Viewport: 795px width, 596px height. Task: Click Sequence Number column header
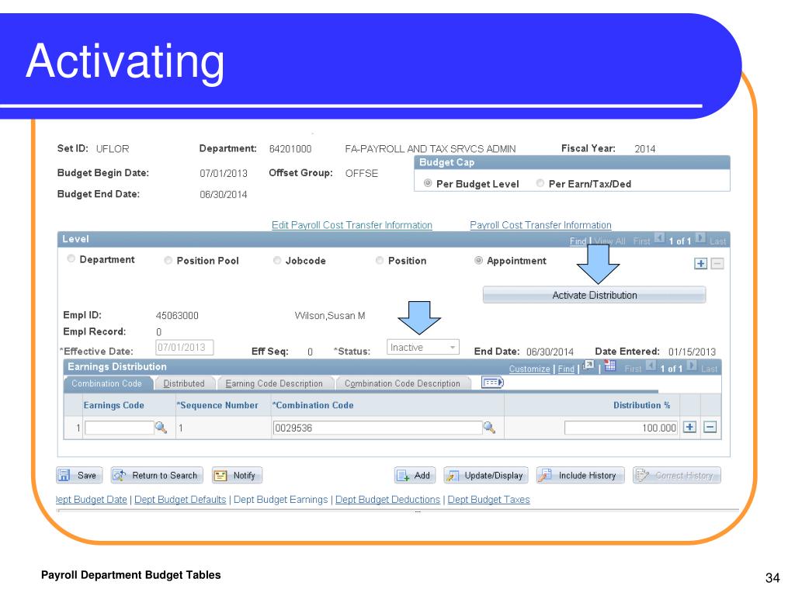(217, 405)
